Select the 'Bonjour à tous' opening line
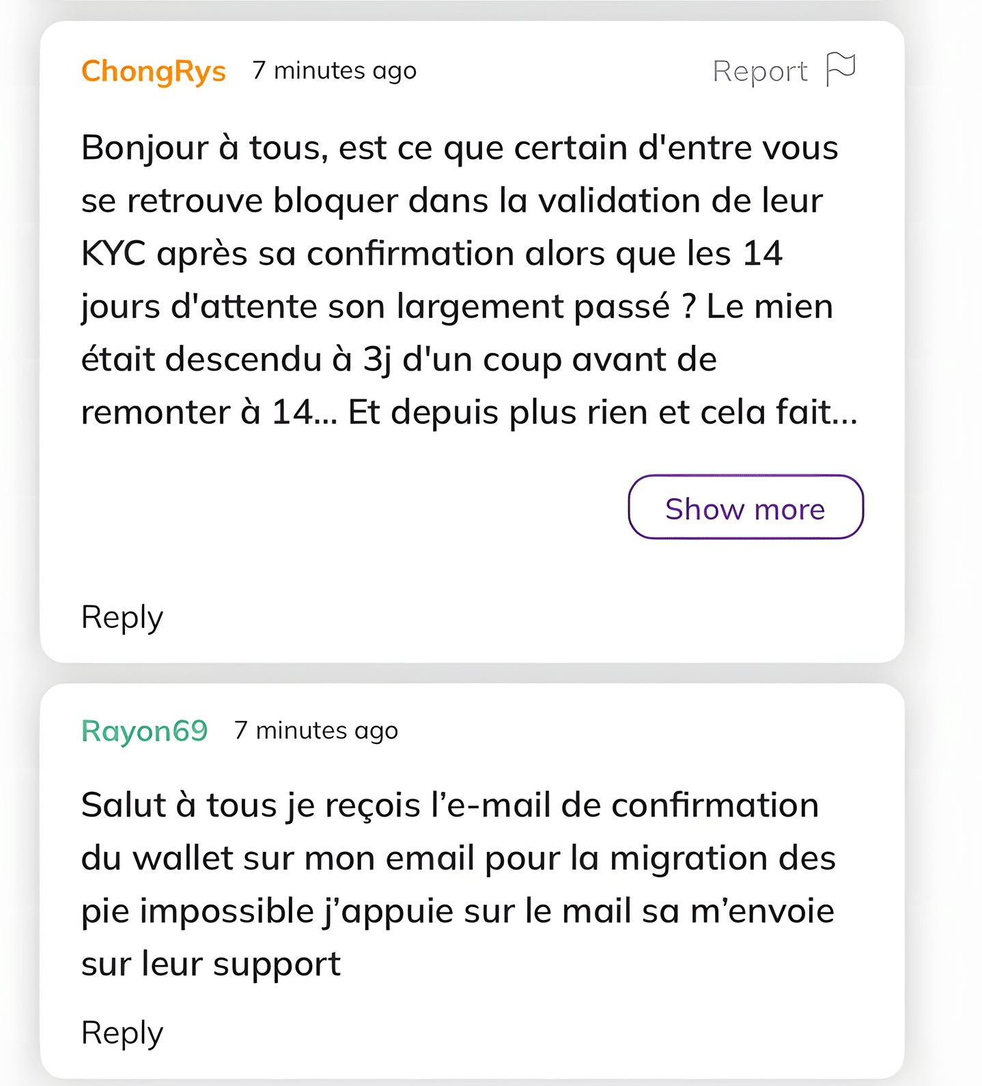 [460, 147]
